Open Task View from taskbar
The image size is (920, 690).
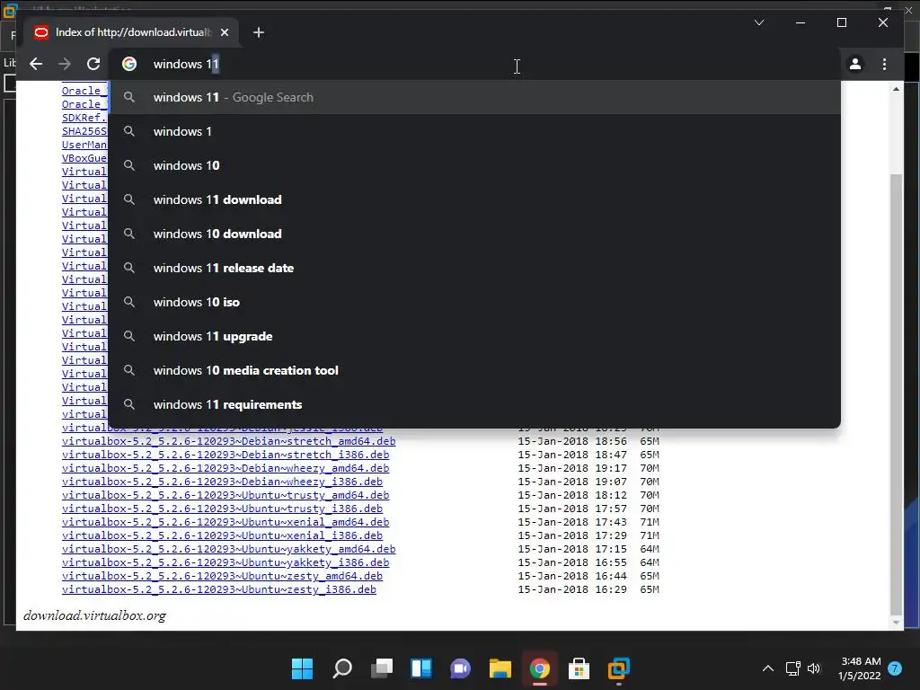[382, 668]
